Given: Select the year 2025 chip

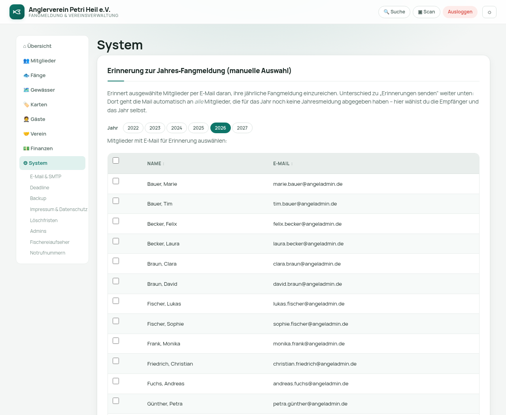Looking at the screenshot, I should (x=198, y=128).
